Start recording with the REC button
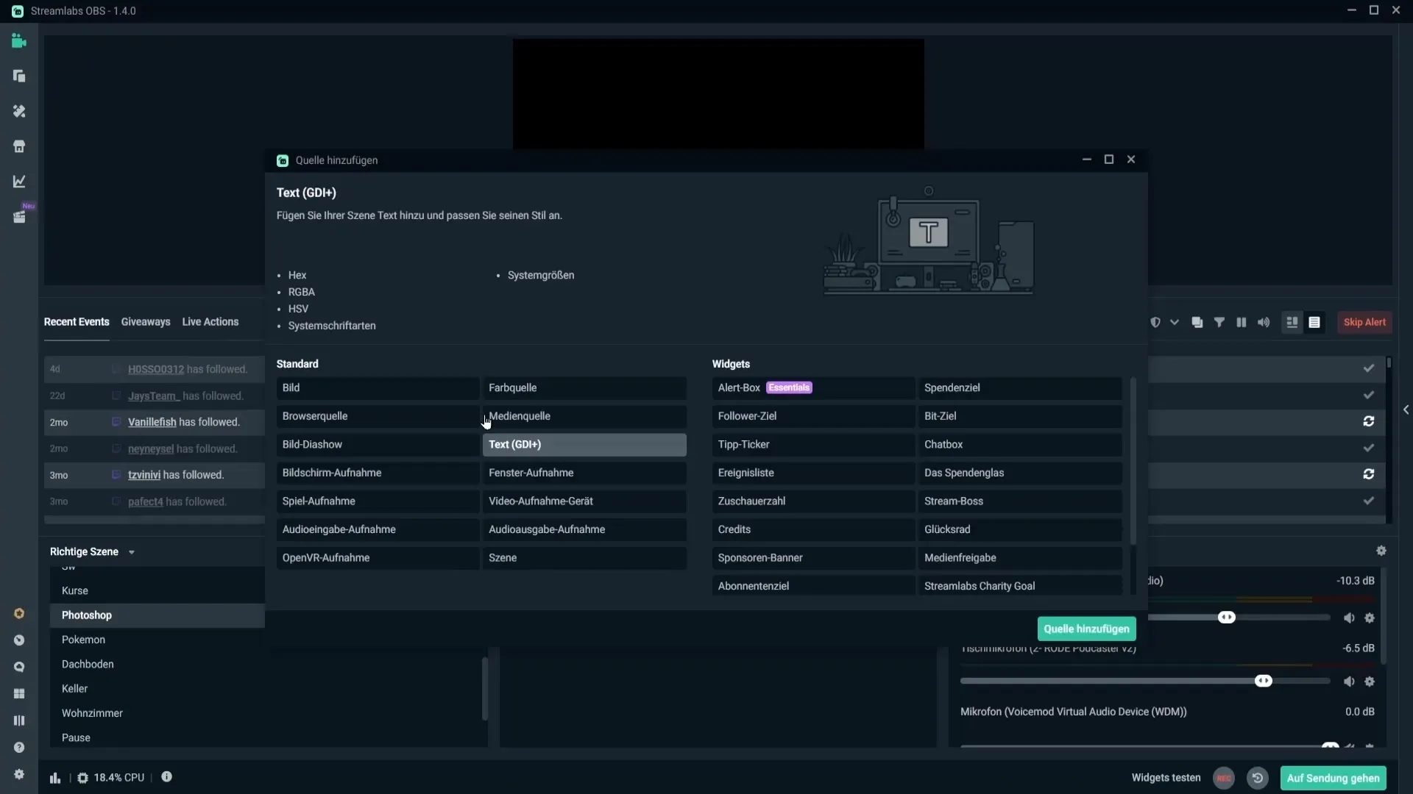This screenshot has width=1413, height=794. click(x=1224, y=778)
